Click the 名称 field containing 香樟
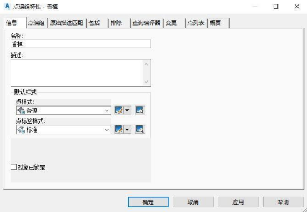The height and width of the screenshot is (213, 308). click(81, 44)
